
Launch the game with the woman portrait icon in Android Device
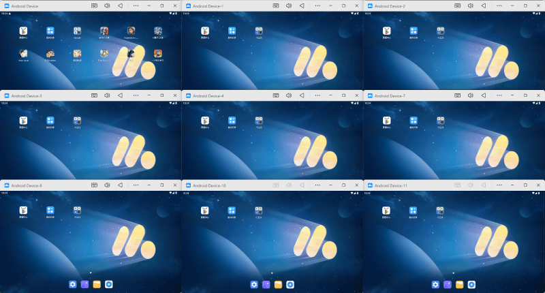pyautogui.click(x=131, y=31)
